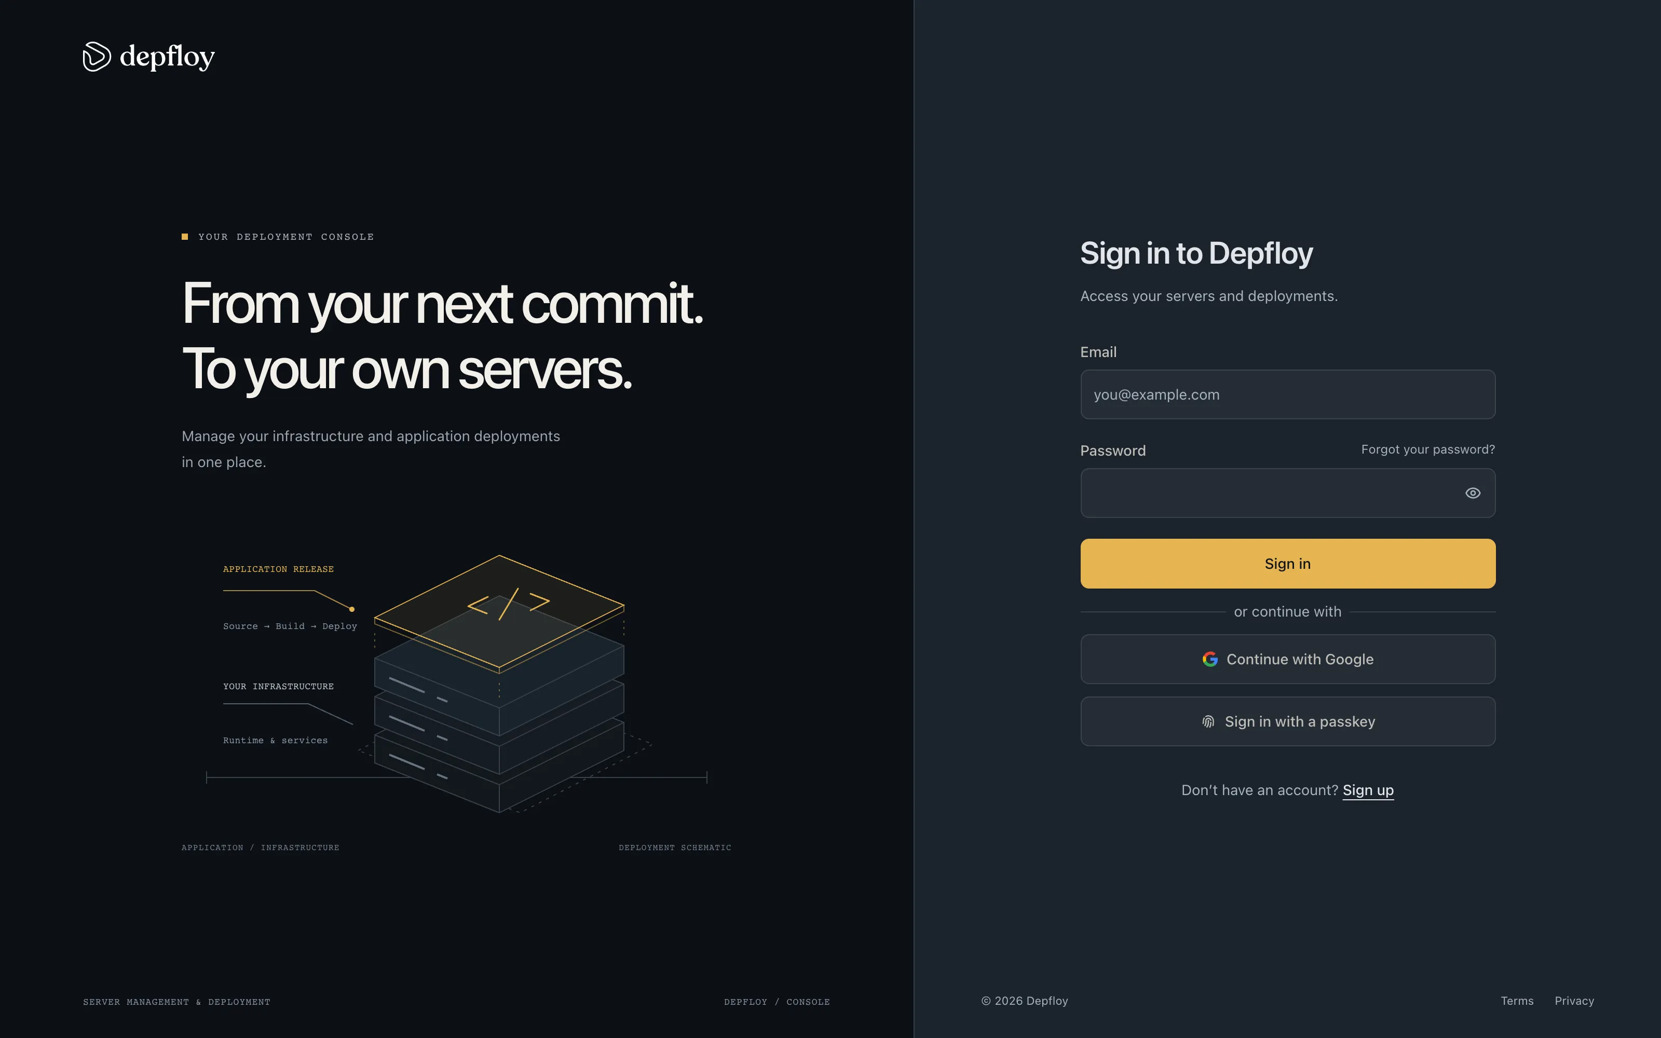Click the depfloy wordmark text

click(x=167, y=57)
